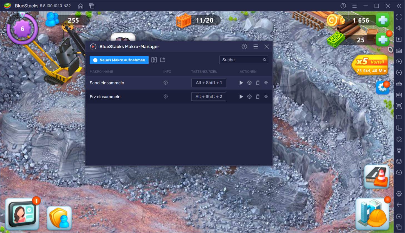Open memory trim icon in sidebar
The image size is (405, 233).
click(399, 84)
